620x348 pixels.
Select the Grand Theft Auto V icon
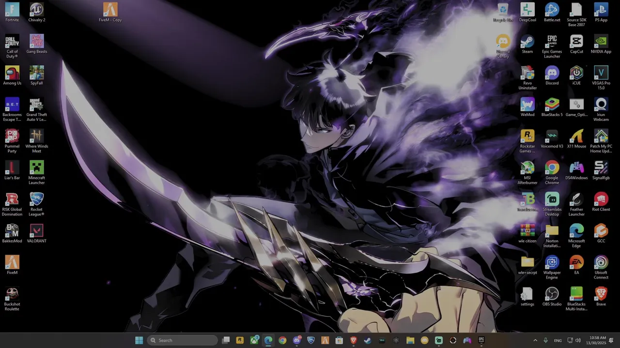(x=37, y=110)
